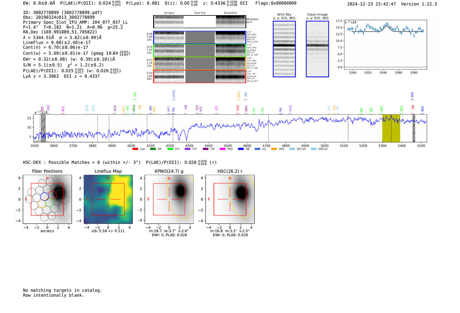The width and height of the screenshot is (460, 313).
Task: Open the HSC(26.2) r cutout
Action: coord(230,199)
